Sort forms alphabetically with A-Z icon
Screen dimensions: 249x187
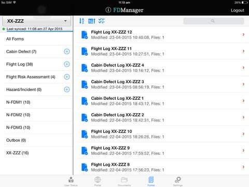[81, 21]
